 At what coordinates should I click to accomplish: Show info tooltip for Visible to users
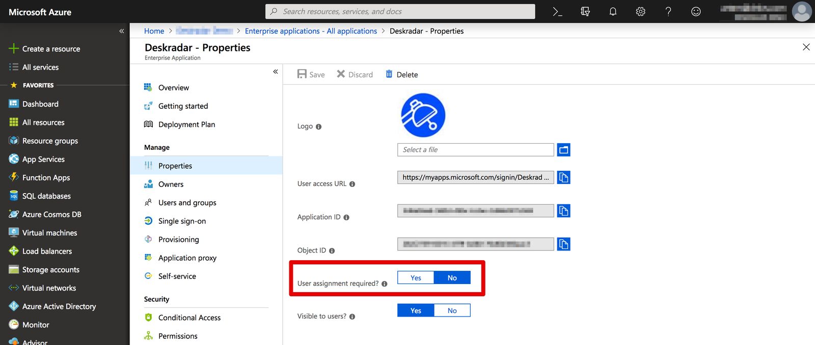coord(352,316)
